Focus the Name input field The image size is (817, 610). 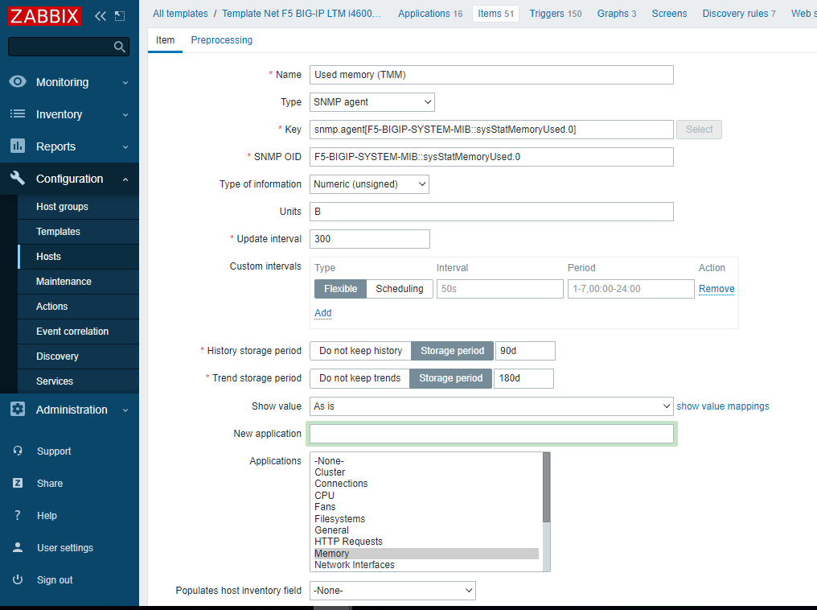coord(491,75)
